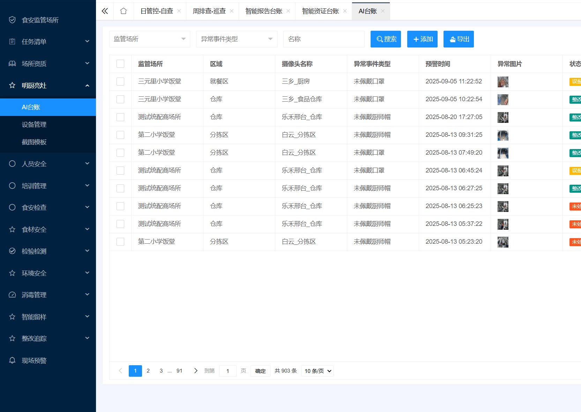Screen dimensions: 581x412
Task: Go to next page with arrow icon
Action: (195, 371)
